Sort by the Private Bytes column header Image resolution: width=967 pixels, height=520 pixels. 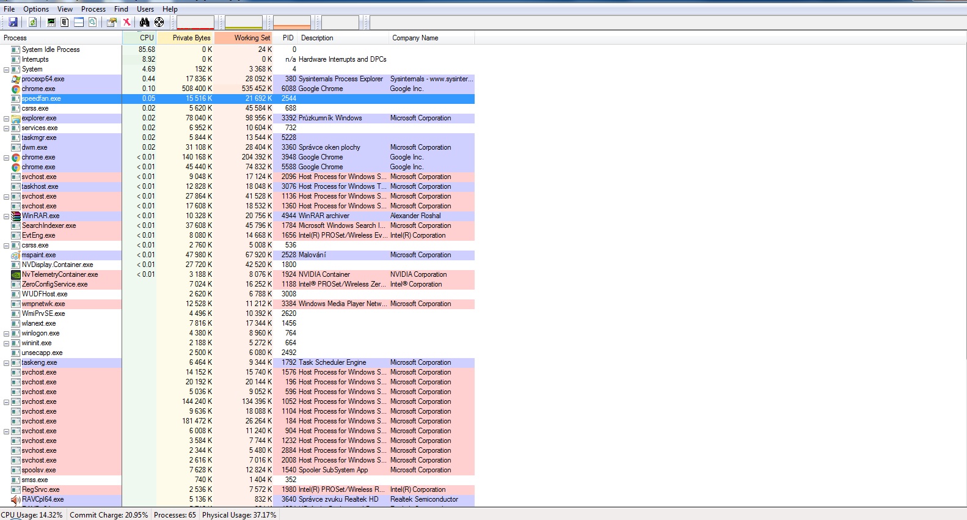(186, 38)
